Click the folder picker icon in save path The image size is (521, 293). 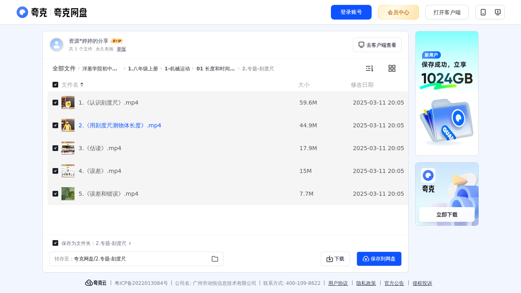[x=215, y=259]
